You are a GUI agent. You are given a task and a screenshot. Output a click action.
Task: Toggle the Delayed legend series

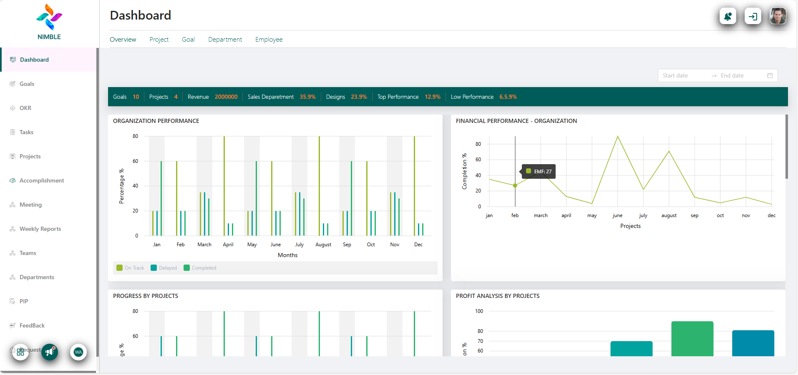tap(164, 268)
